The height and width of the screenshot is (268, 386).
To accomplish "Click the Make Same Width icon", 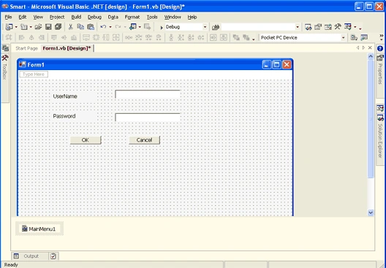I will coord(86,38).
